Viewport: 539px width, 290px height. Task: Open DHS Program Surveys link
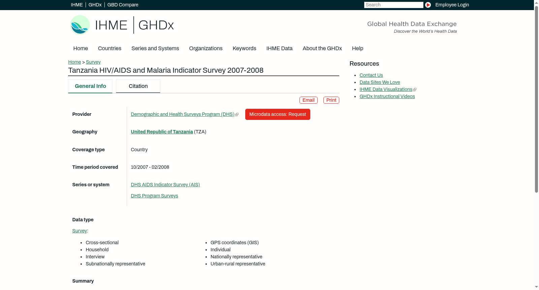coord(154,196)
